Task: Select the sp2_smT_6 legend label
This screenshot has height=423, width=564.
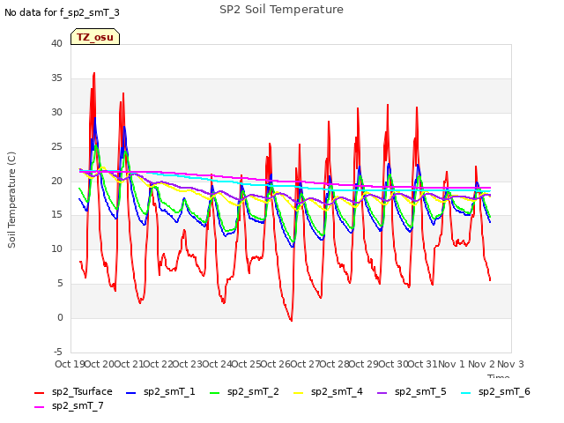Action: [504, 391]
